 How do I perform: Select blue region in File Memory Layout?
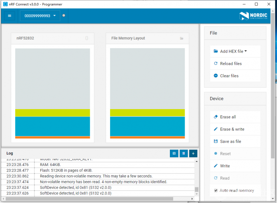147,126
